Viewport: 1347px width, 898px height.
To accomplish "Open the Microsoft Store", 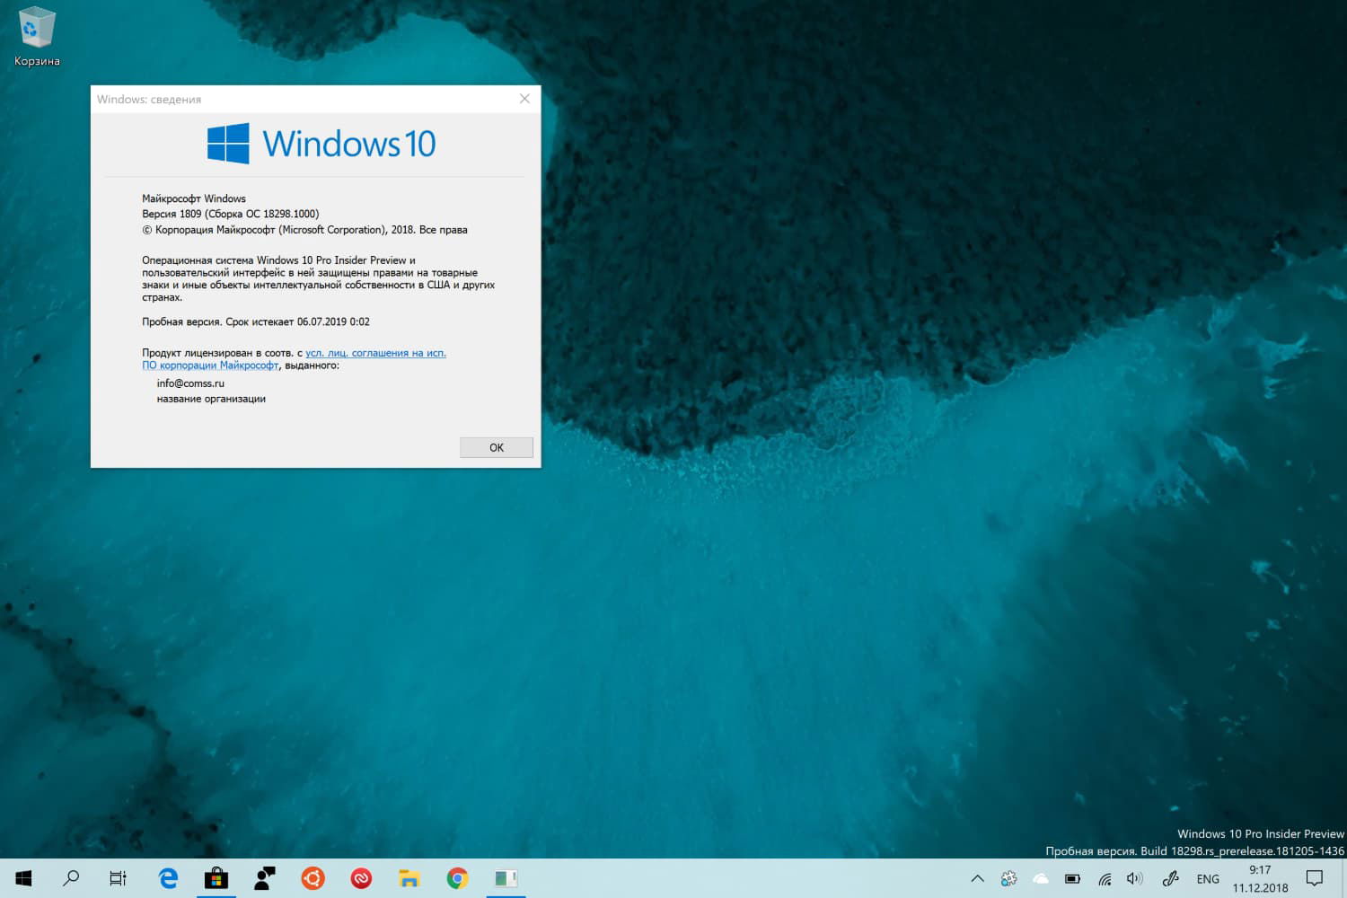I will [x=216, y=878].
